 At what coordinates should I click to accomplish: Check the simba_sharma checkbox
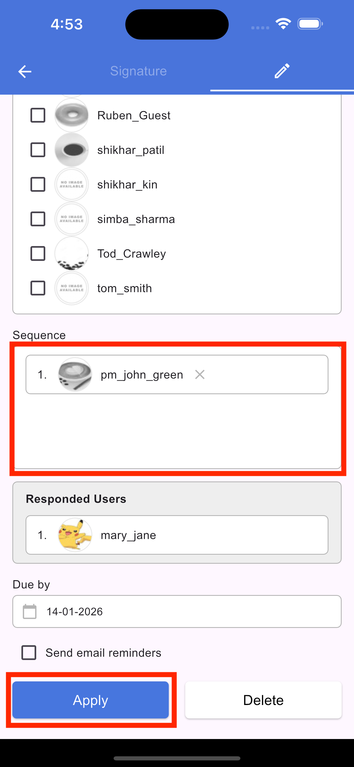point(38,219)
